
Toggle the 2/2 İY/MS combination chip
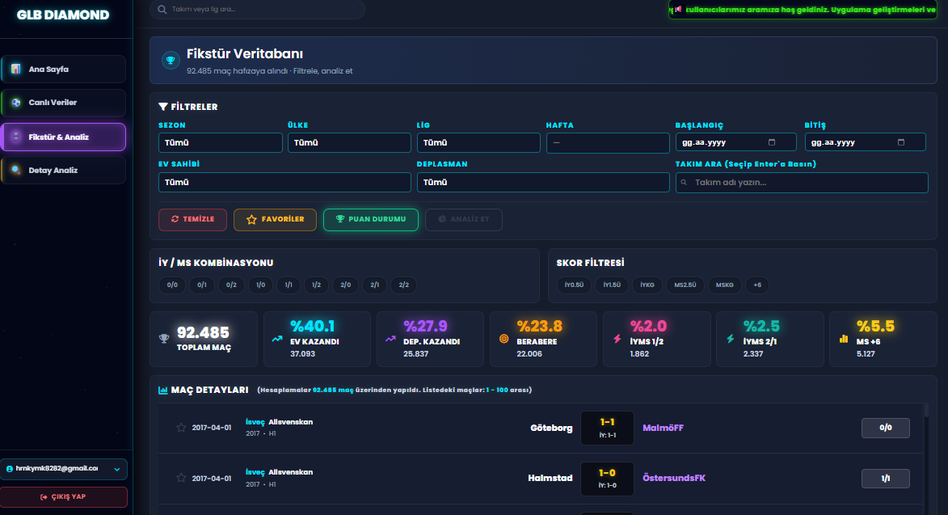pyautogui.click(x=404, y=285)
